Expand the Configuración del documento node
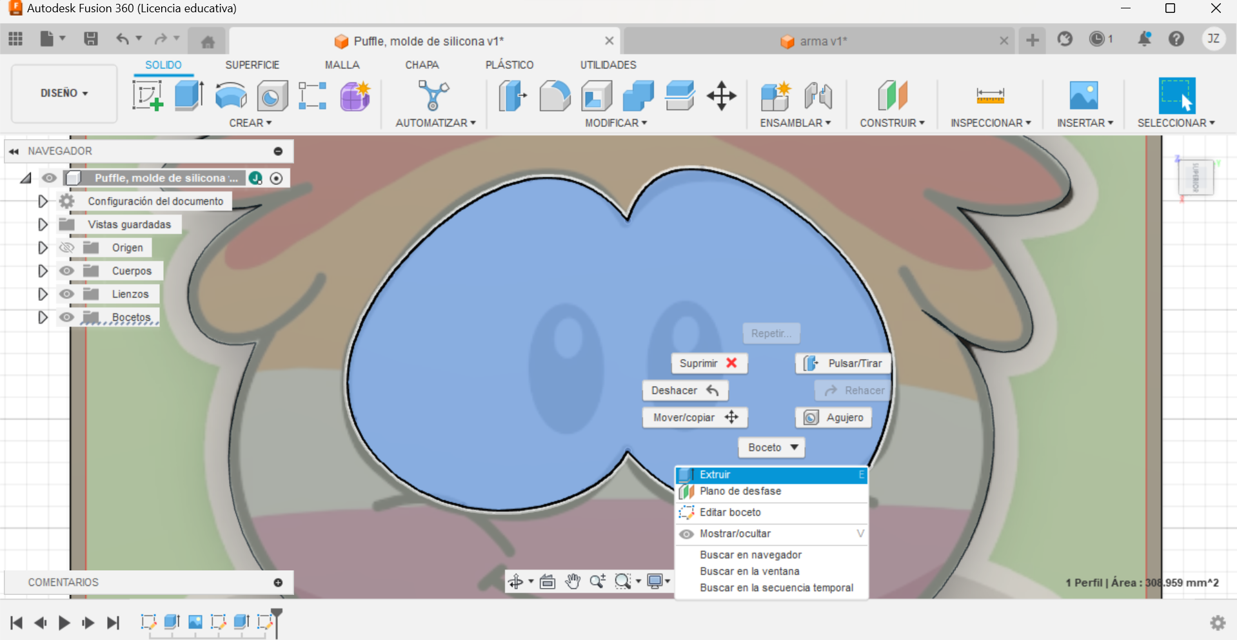The height and width of the screenshot is (640, 1237). click(43, 202)
